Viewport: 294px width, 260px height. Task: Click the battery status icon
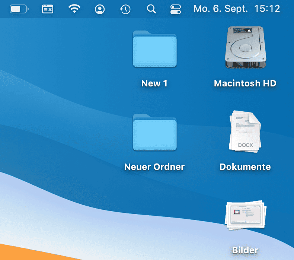pyautogui.click(x=19, y=9)
